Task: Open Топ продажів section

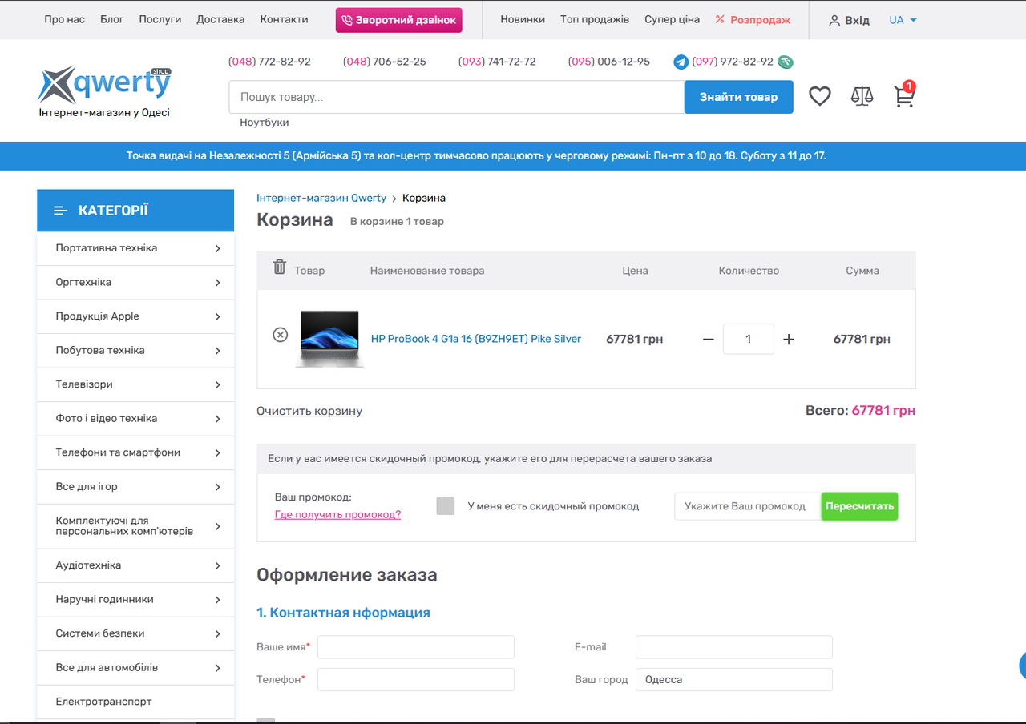Action: click(595, 19)
